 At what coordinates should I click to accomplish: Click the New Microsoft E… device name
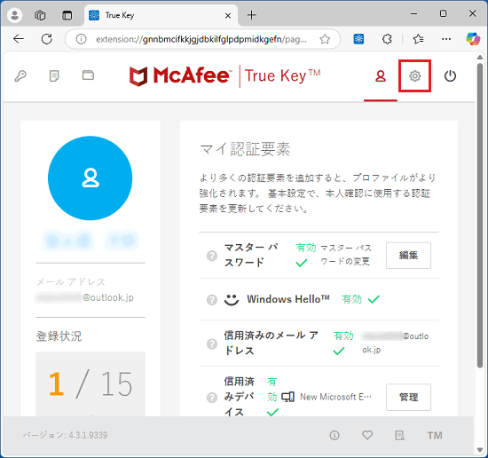click(x=335, y=397)
